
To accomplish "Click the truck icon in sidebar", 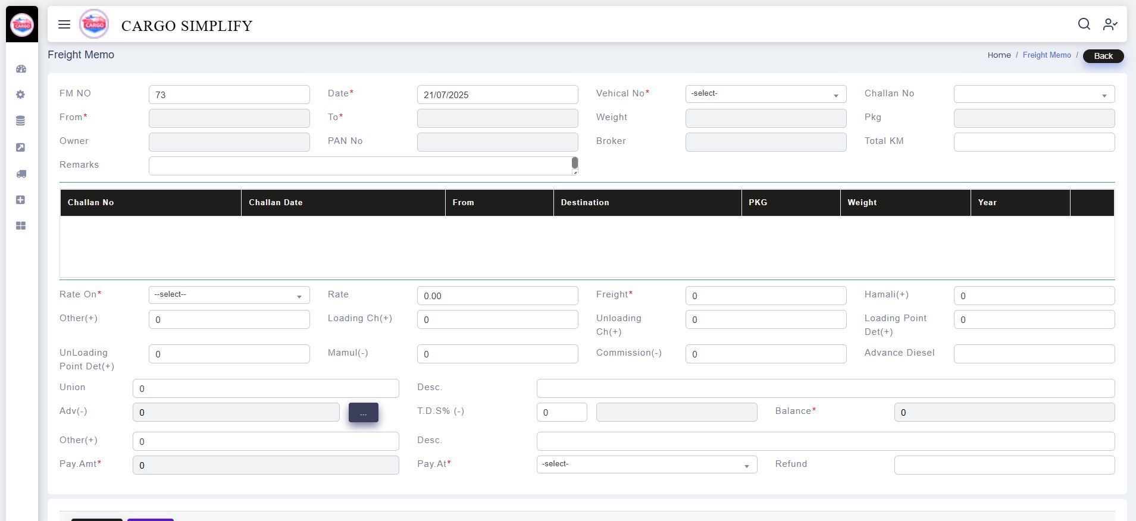I will point(21,174).
